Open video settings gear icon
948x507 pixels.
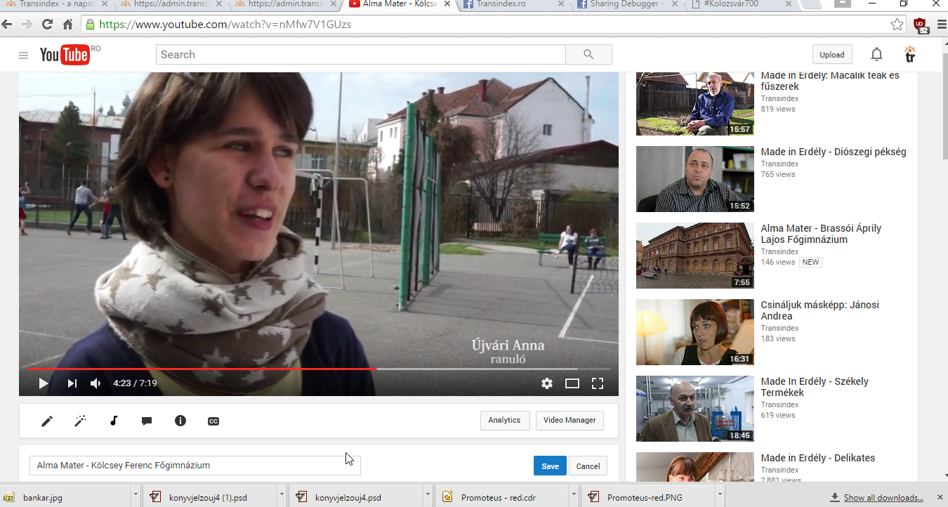pos(547,383)
